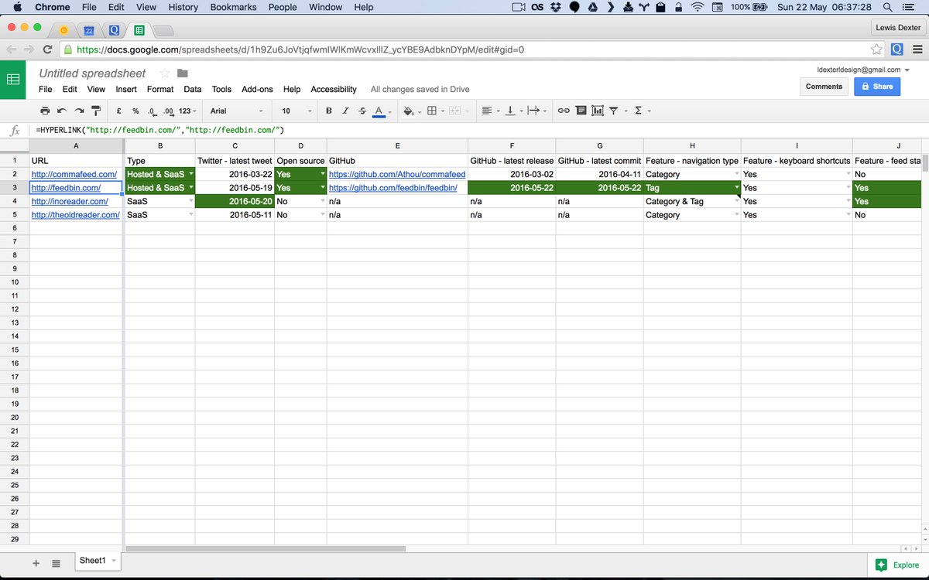Click the spreadsheet title Untitled spreadsheet
Image resolution: width=929 pixels, height=580 pixels.
[92, 73]
